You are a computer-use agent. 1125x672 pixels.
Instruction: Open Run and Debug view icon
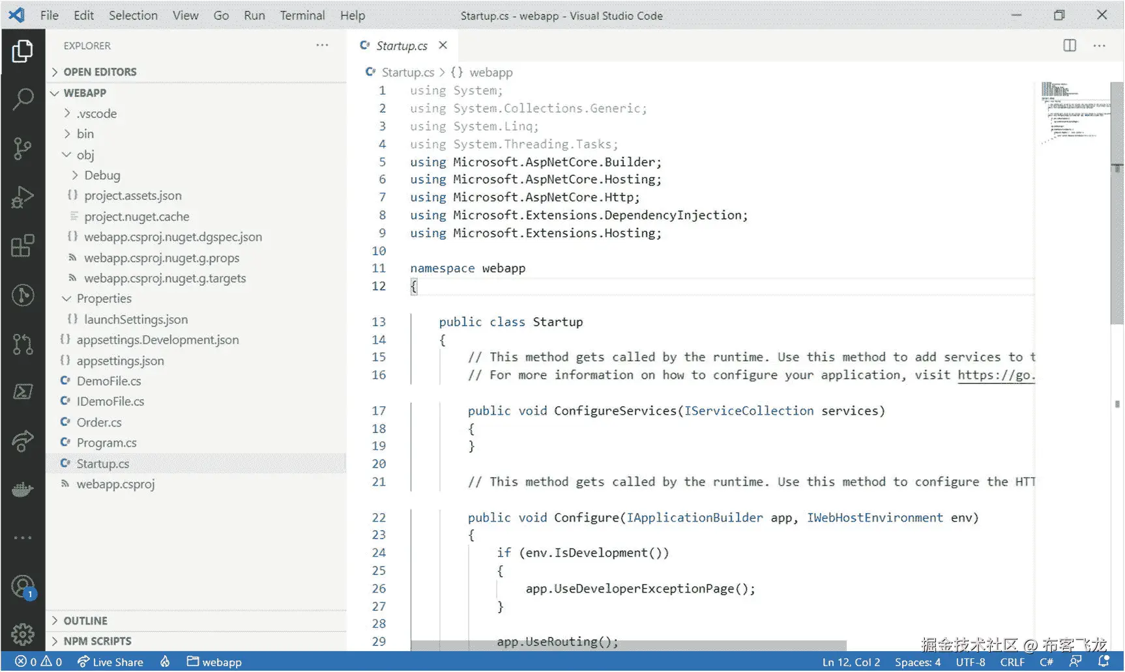23,197
